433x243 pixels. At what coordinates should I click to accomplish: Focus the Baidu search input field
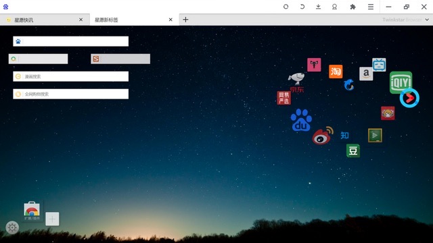tap(70, 41)
